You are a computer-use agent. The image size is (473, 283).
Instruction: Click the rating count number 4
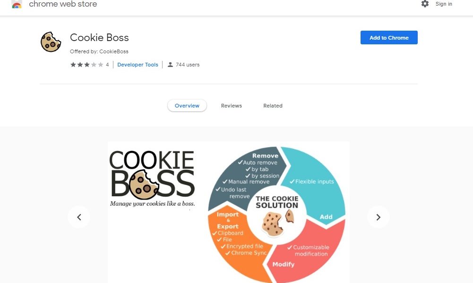click(107, 65)
